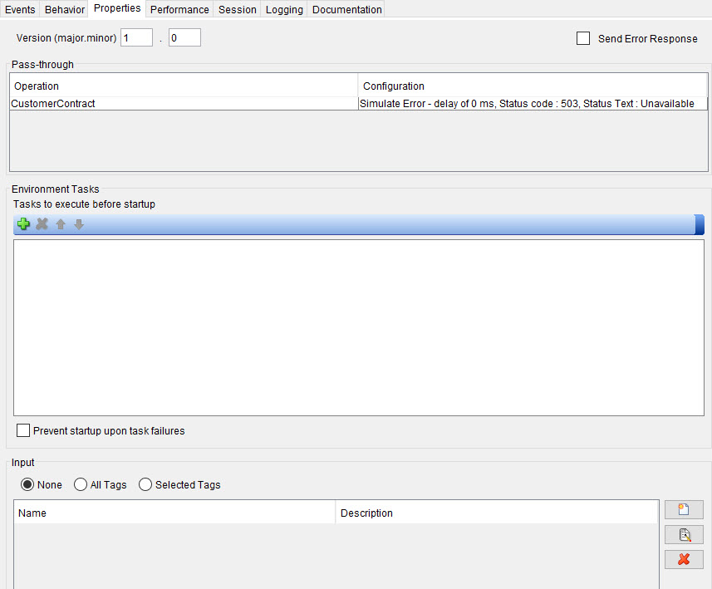This screenshot has width=712, height=589.
Task: Click the minor version number field
Action: (184, 37)
